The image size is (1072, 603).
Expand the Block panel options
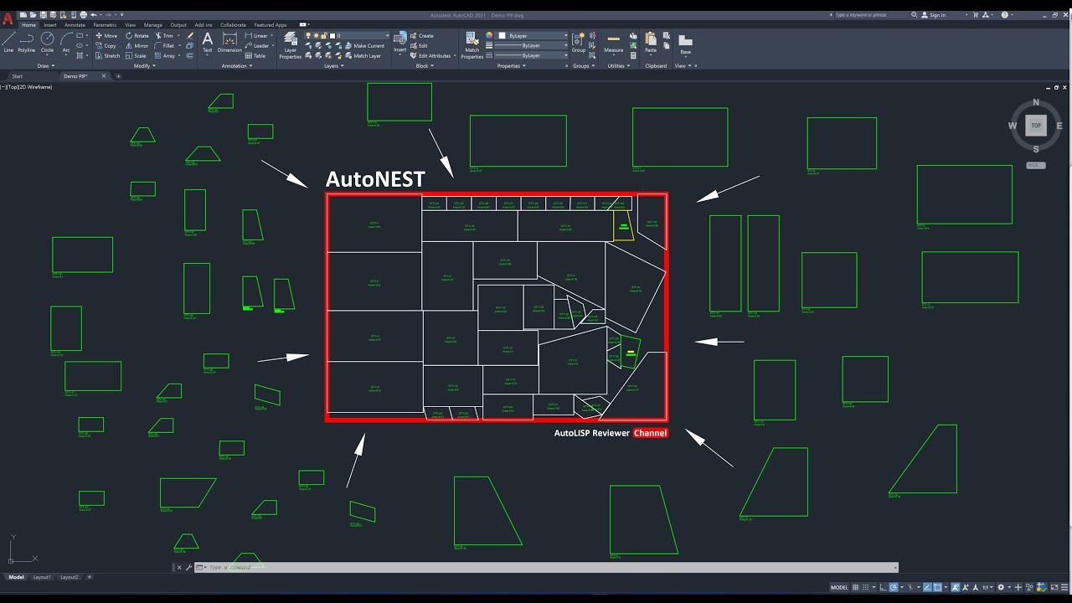coord(423,65)
